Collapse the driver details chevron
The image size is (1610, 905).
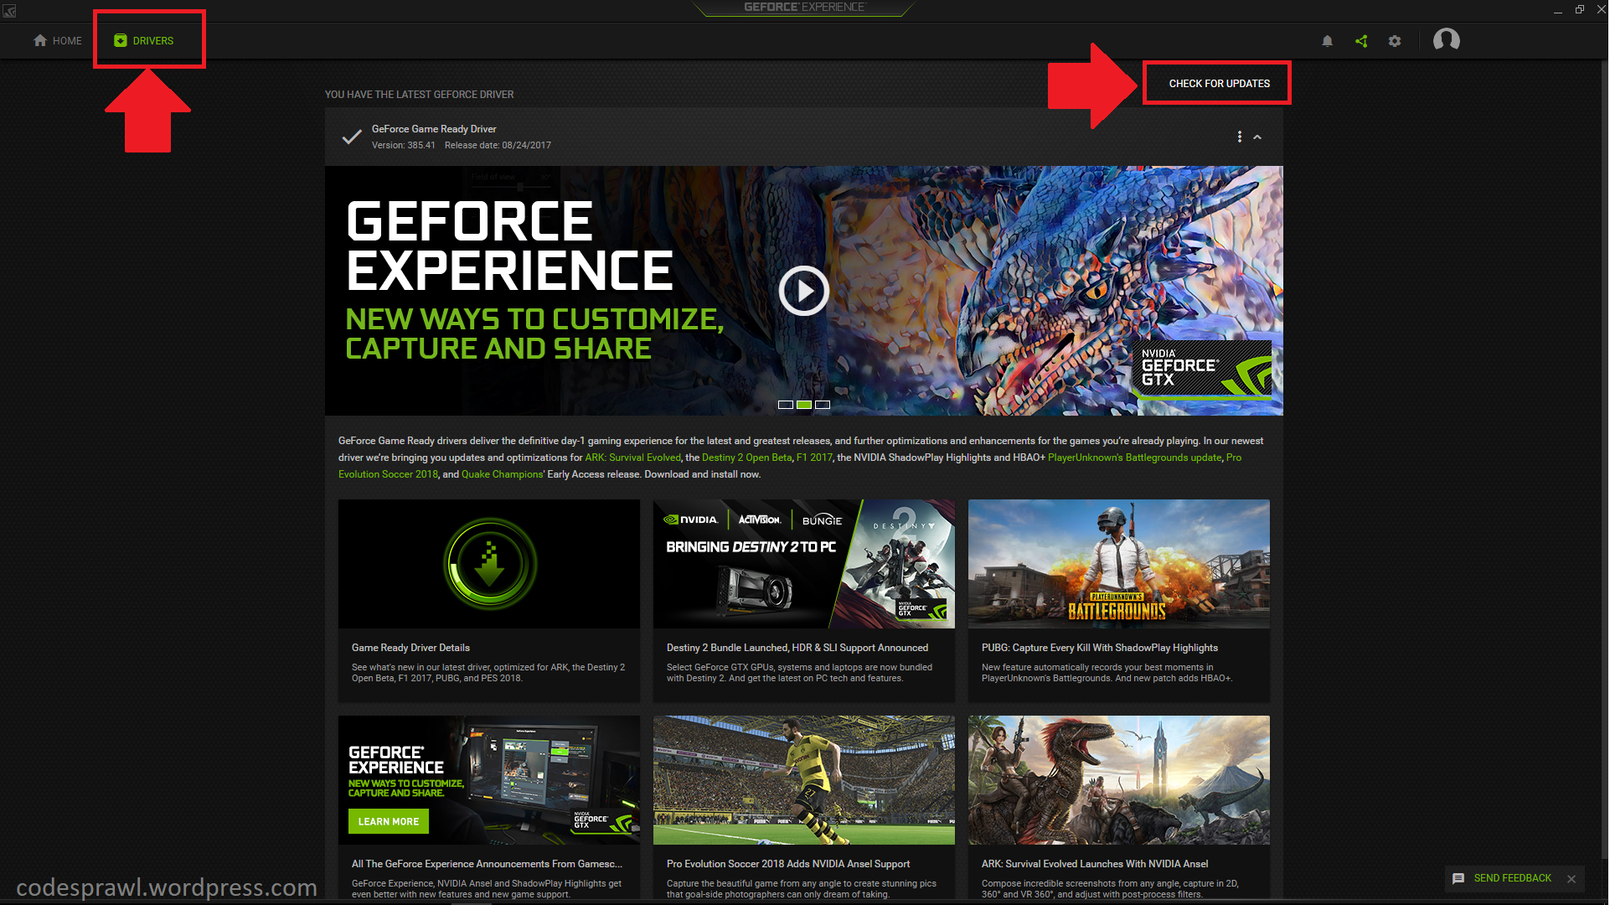pyautogui.click(x=1259, y=137)
